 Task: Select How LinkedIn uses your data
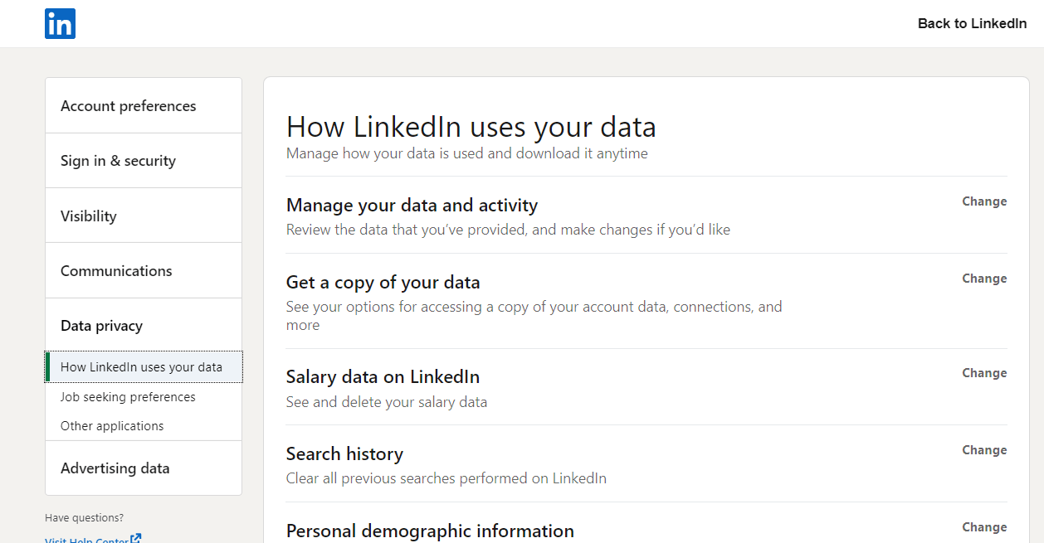pyautogui.click(x=142, y=366)
